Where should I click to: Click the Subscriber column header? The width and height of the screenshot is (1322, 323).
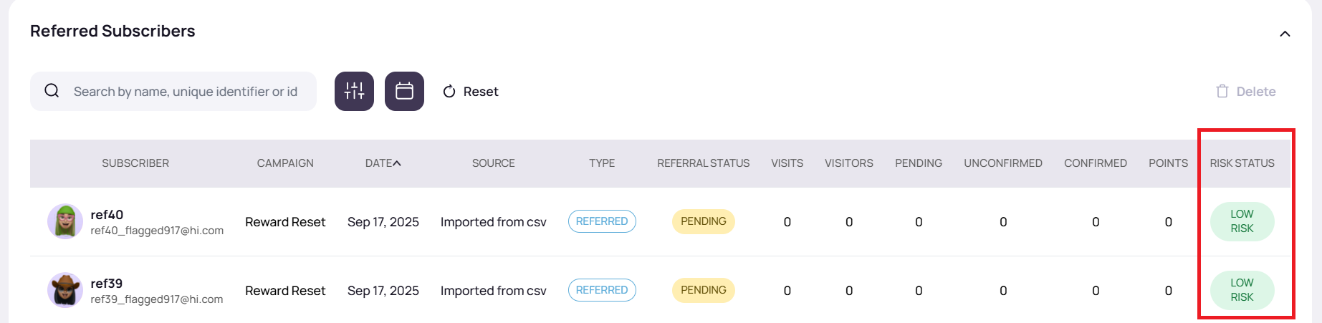(135, 163)
